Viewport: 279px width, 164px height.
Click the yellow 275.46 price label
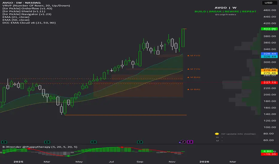click(269, 73)
